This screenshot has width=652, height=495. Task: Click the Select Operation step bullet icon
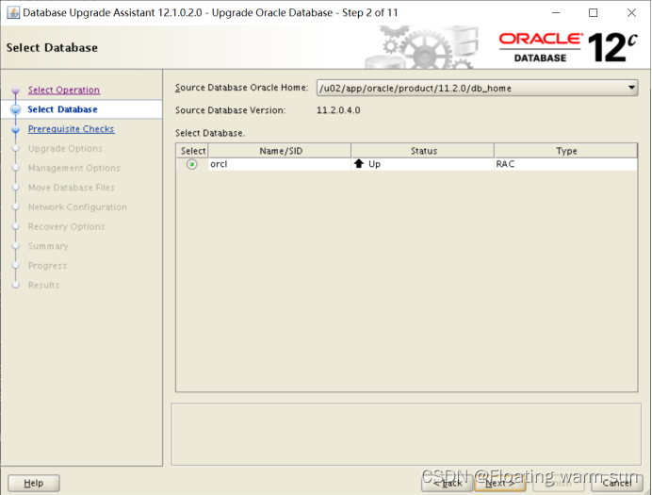pyautogui.click(x=16, y=91)
